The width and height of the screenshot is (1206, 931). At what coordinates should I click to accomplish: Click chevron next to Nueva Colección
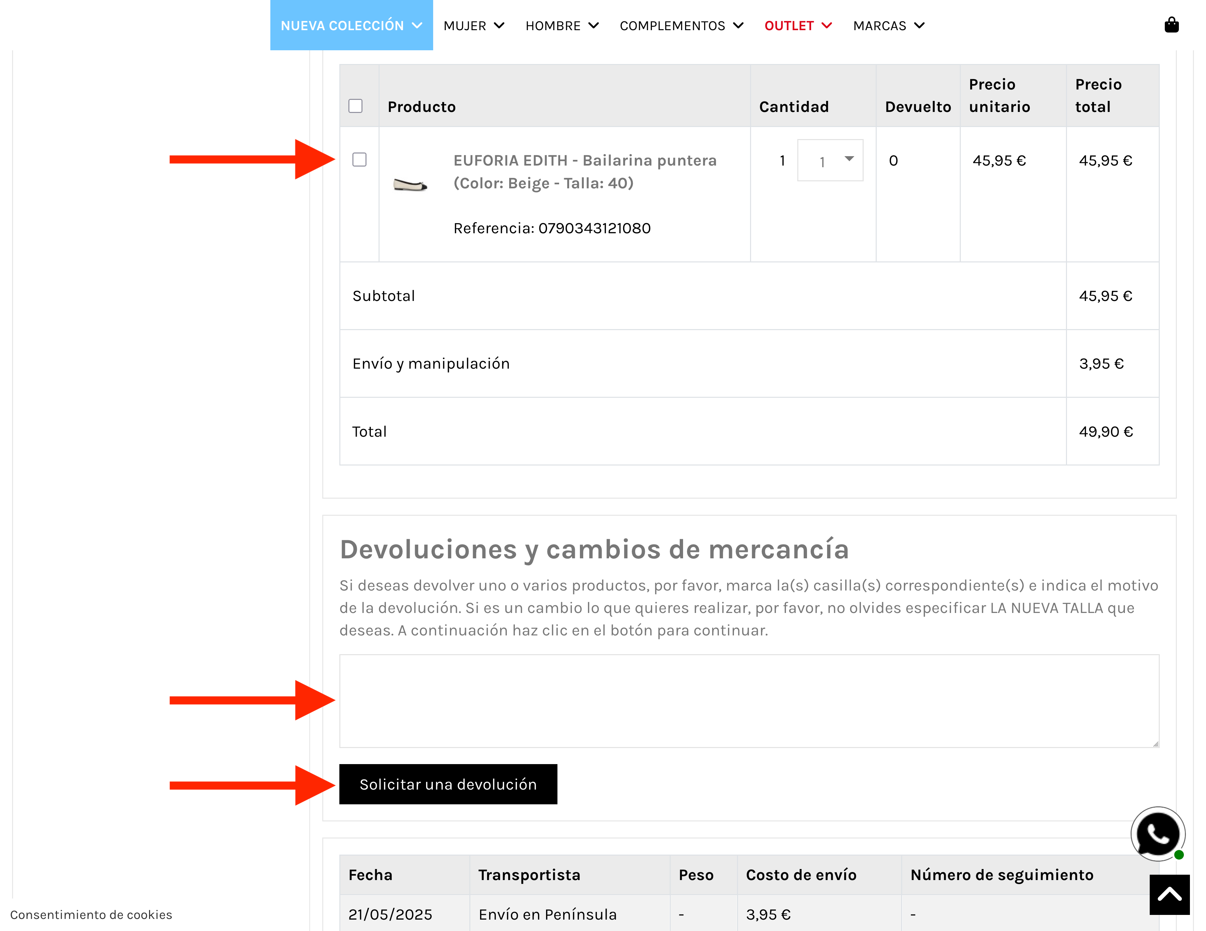[x=417, y=26]
